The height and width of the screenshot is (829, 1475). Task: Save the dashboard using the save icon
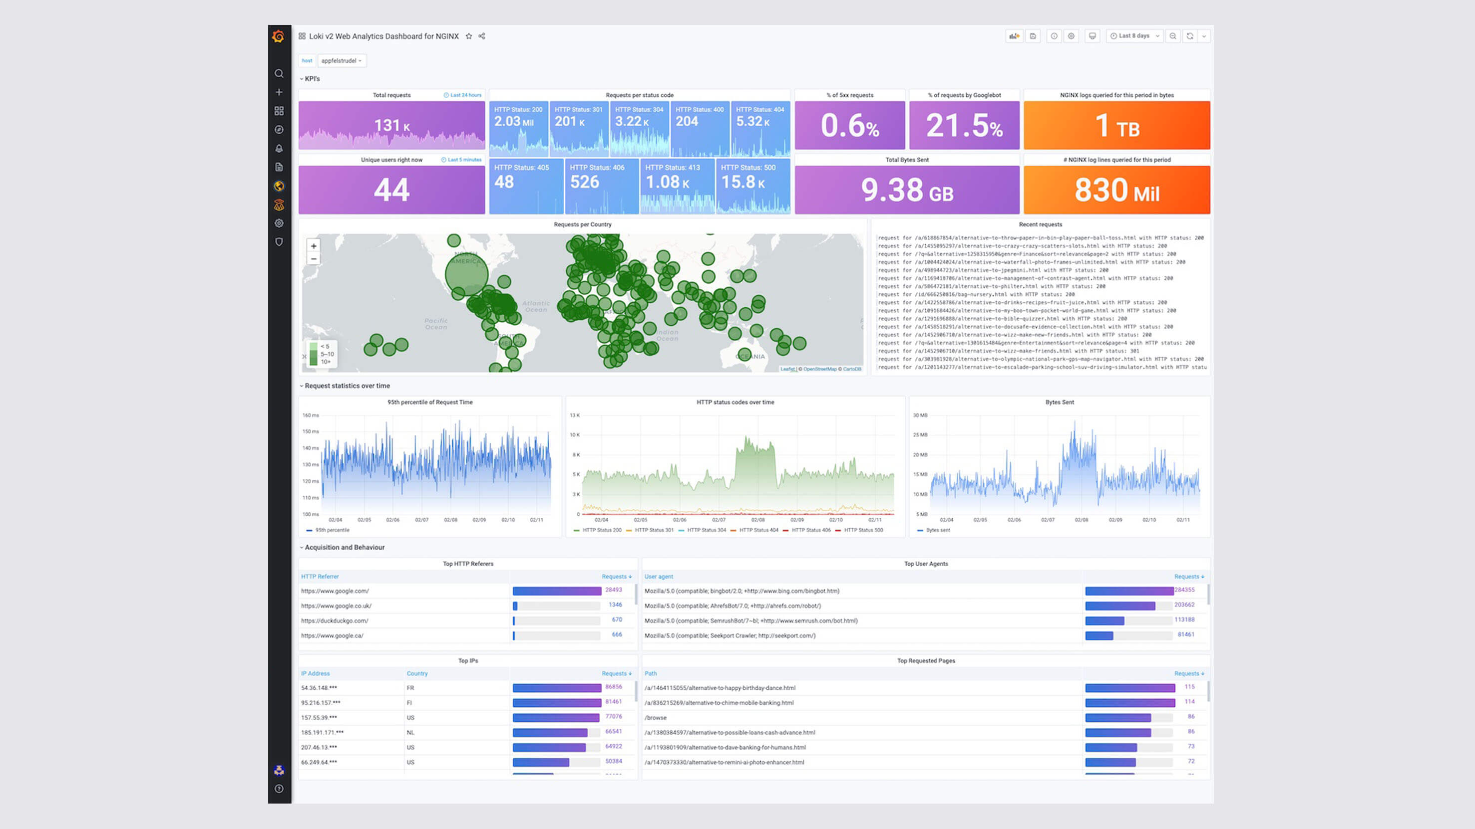pyautogui.click(x=1034, y=36)
